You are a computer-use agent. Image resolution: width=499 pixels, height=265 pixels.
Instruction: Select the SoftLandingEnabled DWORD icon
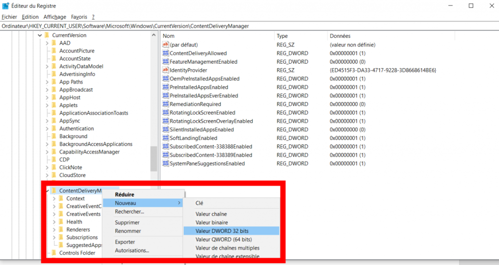tap(165, 138)
